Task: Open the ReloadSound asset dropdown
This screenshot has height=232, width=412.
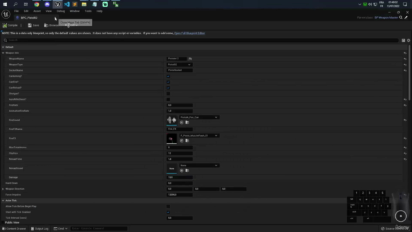Action: click(x=199, y=166)
